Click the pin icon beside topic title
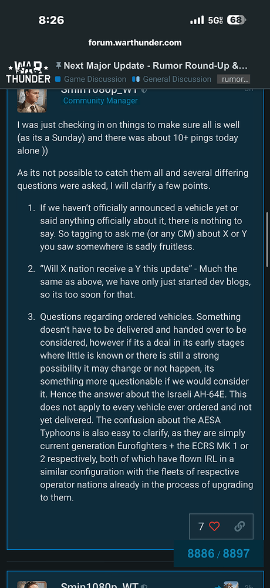 click(x=59, y=66)
